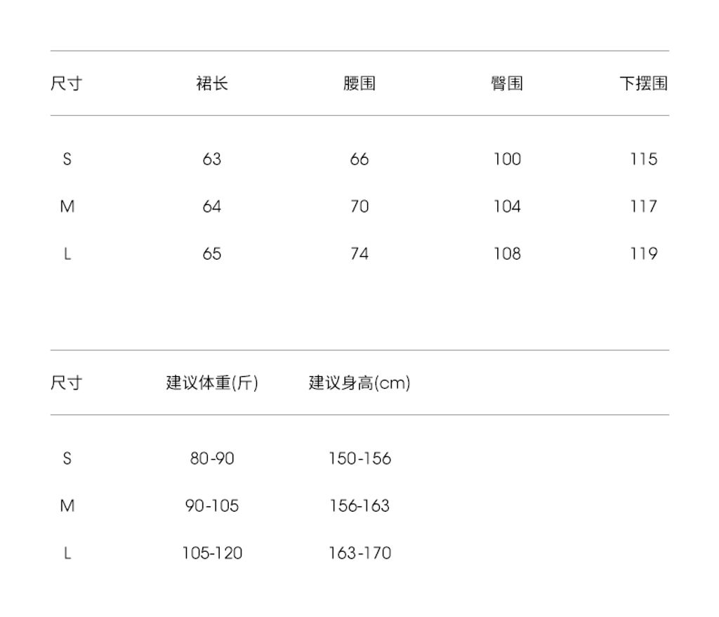Viewport: 719px width, 617px height.
Task: Click the weight range 105-120
Action: click(211, 553)
